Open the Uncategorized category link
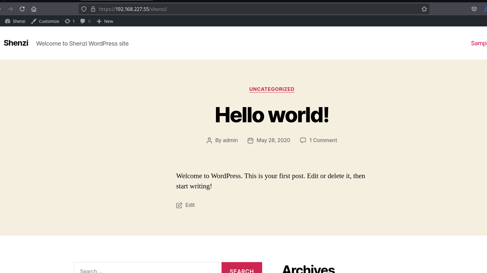Image resolution: width=487 pixels, height=273 pixels. [272, 89]
